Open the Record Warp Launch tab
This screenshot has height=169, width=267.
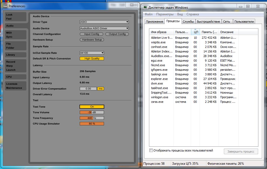coord(16,66)
